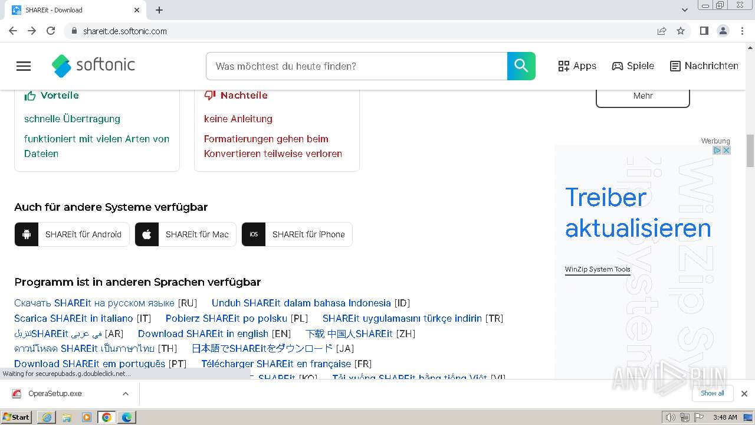The width and height of the screenshot is (755, 425).
Task: Open Scarica SHAREit in italiano link
Action: [74, 318]
